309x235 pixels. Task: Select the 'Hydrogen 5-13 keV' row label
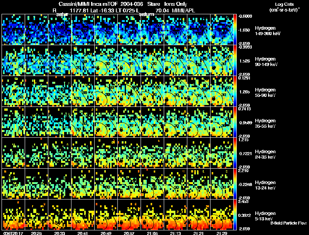click(x=265, y=216)
